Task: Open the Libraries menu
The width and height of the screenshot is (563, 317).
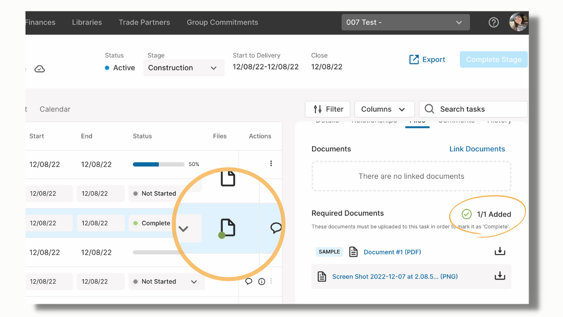Action: point(87,22)
